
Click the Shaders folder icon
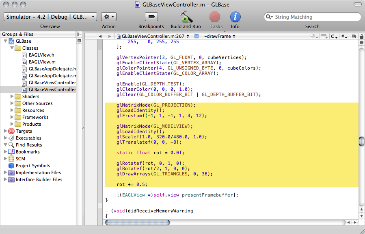(x=18, y=96)
